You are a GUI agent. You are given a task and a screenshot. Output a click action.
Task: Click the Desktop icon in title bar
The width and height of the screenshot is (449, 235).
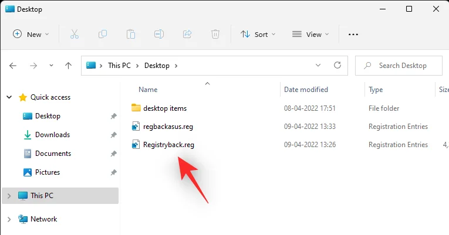[10, 9]
